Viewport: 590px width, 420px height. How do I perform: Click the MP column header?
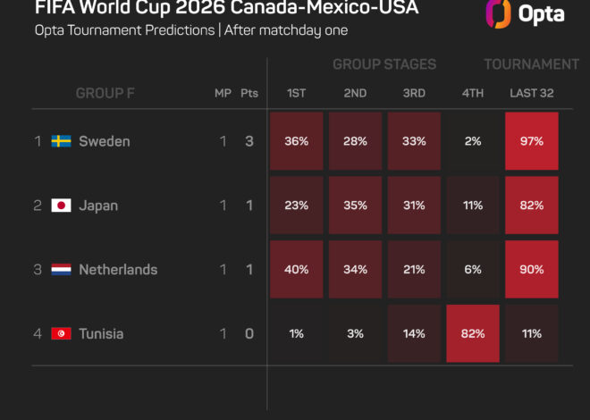pyautogui.click(x=223, y=93)
